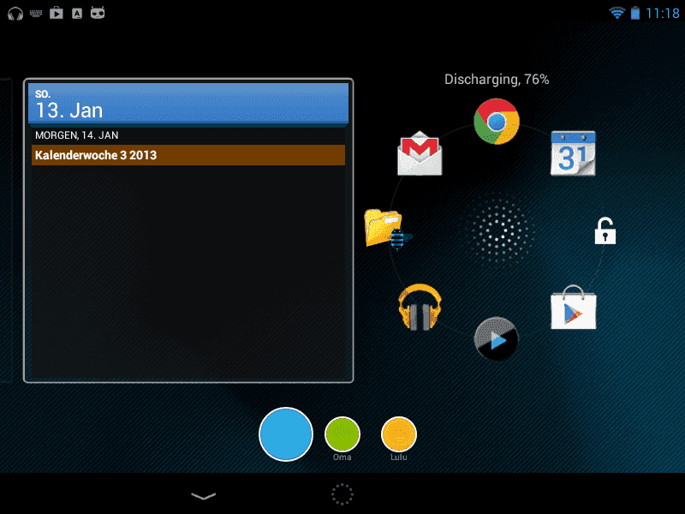Image resolution: width=685 pixels, height=514 pixels.
Task: Tap the 11:18 clock
Action: point(663,14)
